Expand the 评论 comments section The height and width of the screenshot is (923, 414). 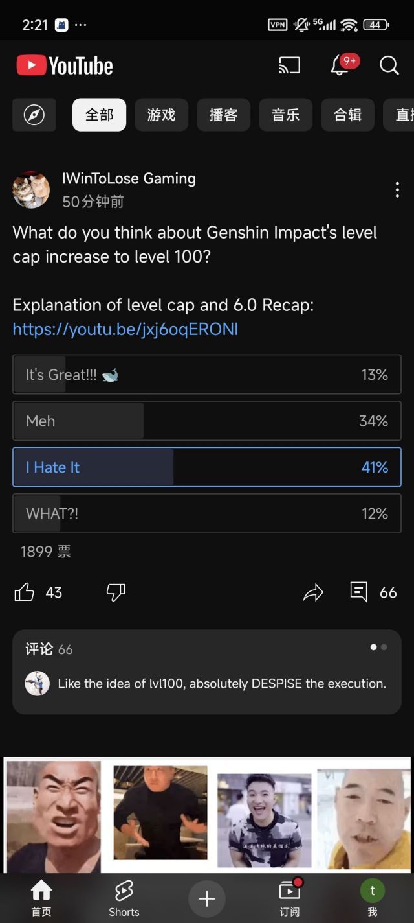coord(207,672)
